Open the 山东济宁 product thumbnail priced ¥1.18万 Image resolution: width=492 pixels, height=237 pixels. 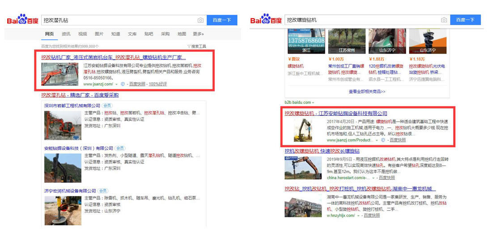click(x=427, y=40)
